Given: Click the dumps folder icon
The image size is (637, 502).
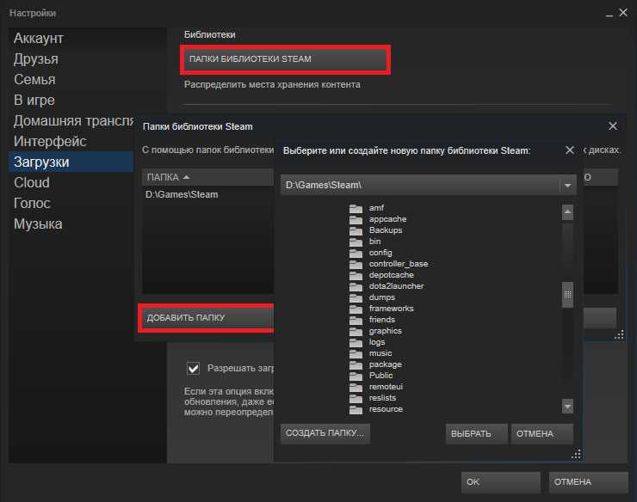Looking at the screenshot, I should 356,297.
